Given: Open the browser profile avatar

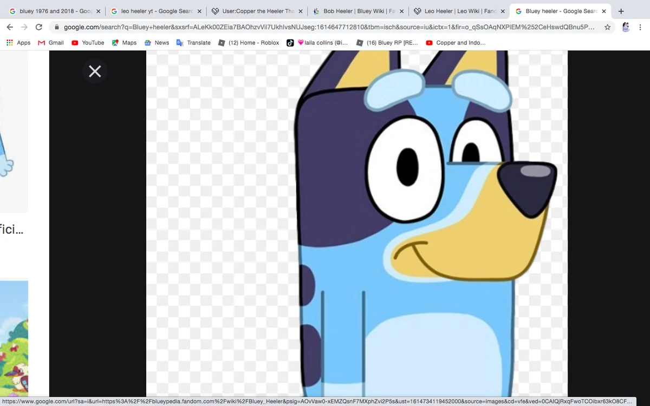Looking at the screenshot, I should tap(626, 26).
